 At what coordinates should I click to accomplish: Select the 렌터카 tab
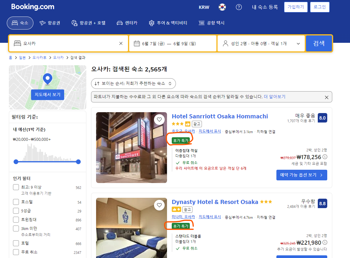127,23
